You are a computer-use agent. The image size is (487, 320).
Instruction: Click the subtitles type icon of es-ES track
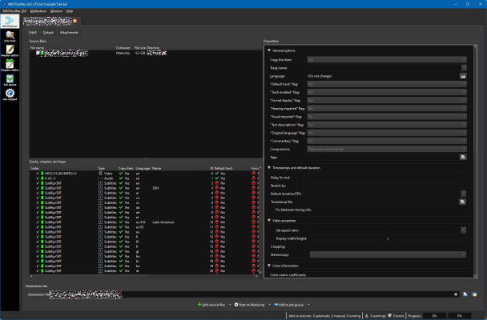coord(100,227)
